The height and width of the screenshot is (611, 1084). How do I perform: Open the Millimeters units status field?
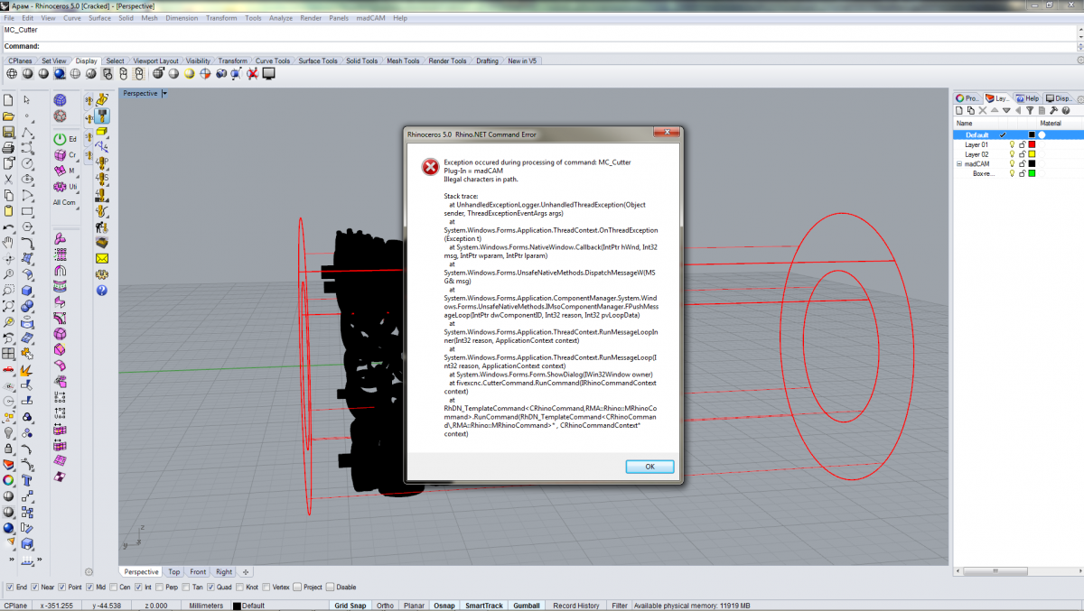pos(206,606)
